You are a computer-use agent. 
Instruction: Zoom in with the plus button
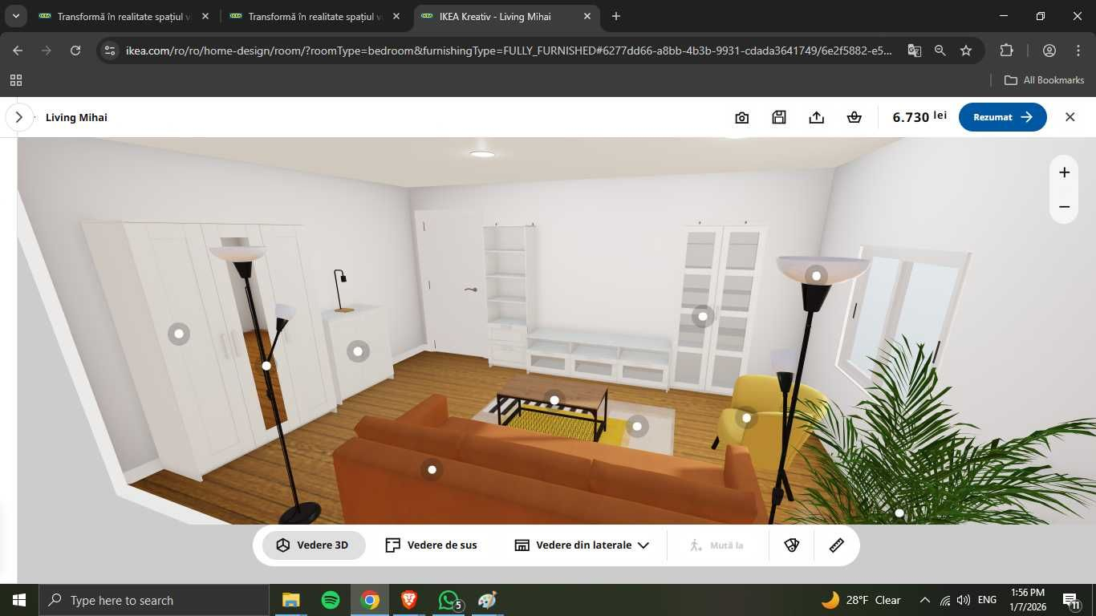pos(1064,172)
